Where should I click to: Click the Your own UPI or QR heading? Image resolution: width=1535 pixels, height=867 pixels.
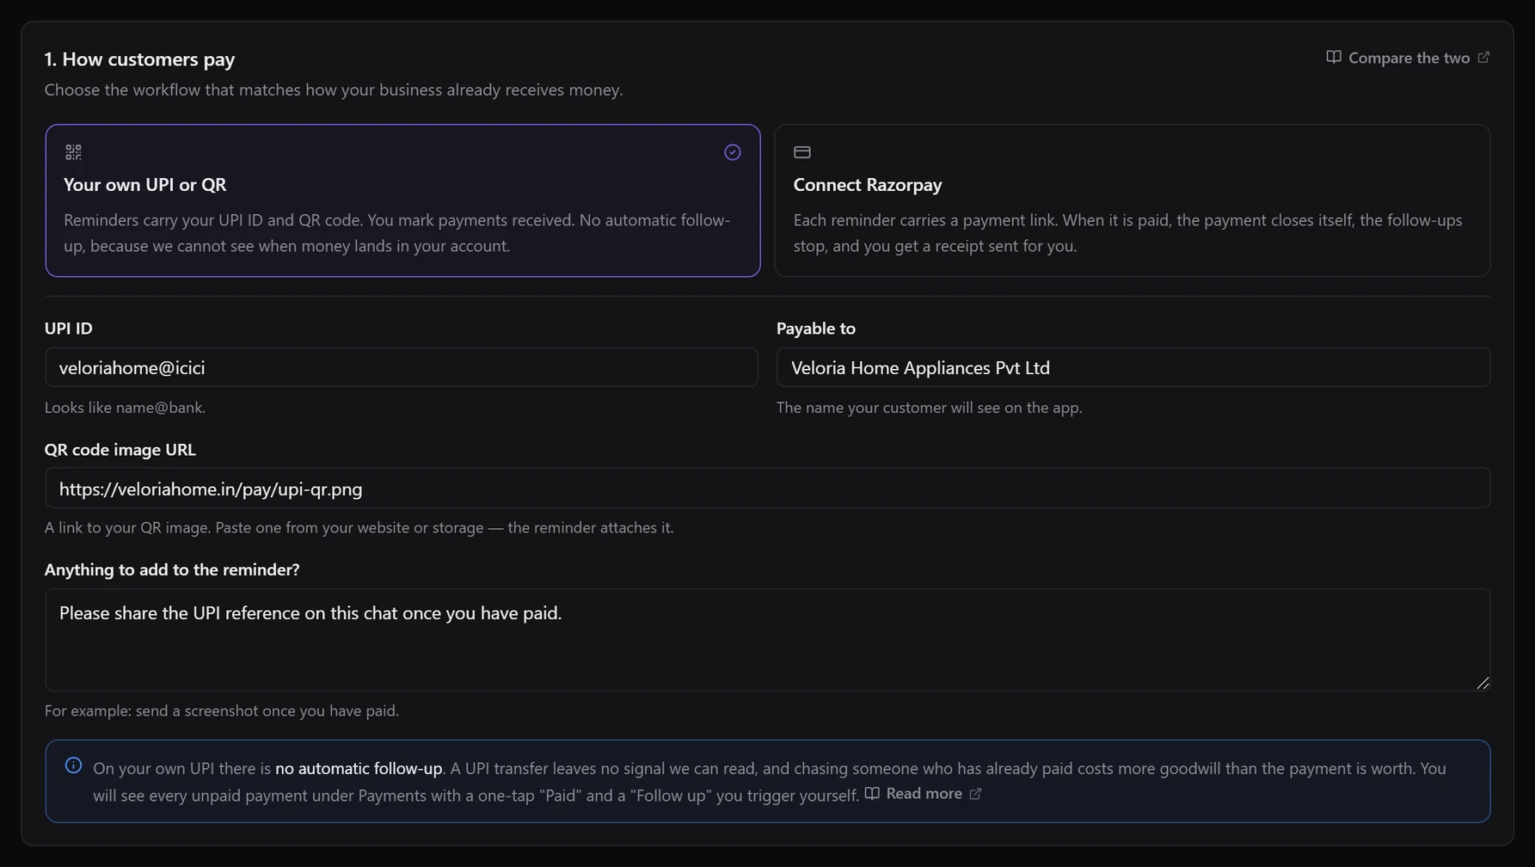145,184
